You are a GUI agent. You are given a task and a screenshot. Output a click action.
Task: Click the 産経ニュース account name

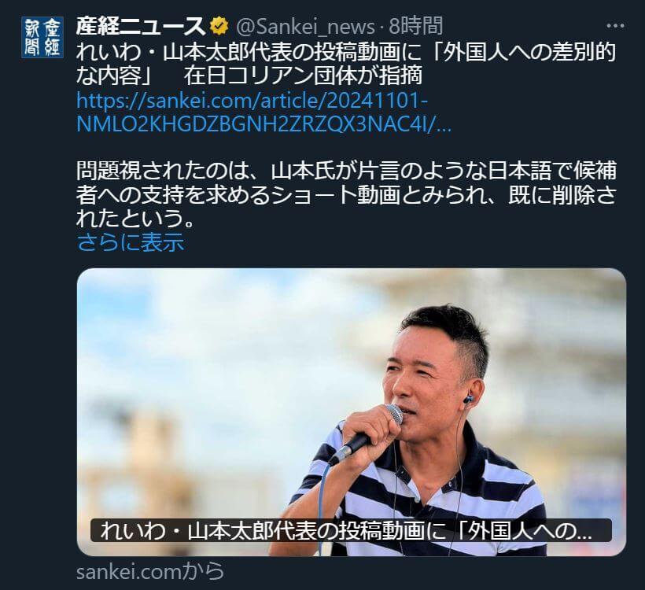coord(141,27)
